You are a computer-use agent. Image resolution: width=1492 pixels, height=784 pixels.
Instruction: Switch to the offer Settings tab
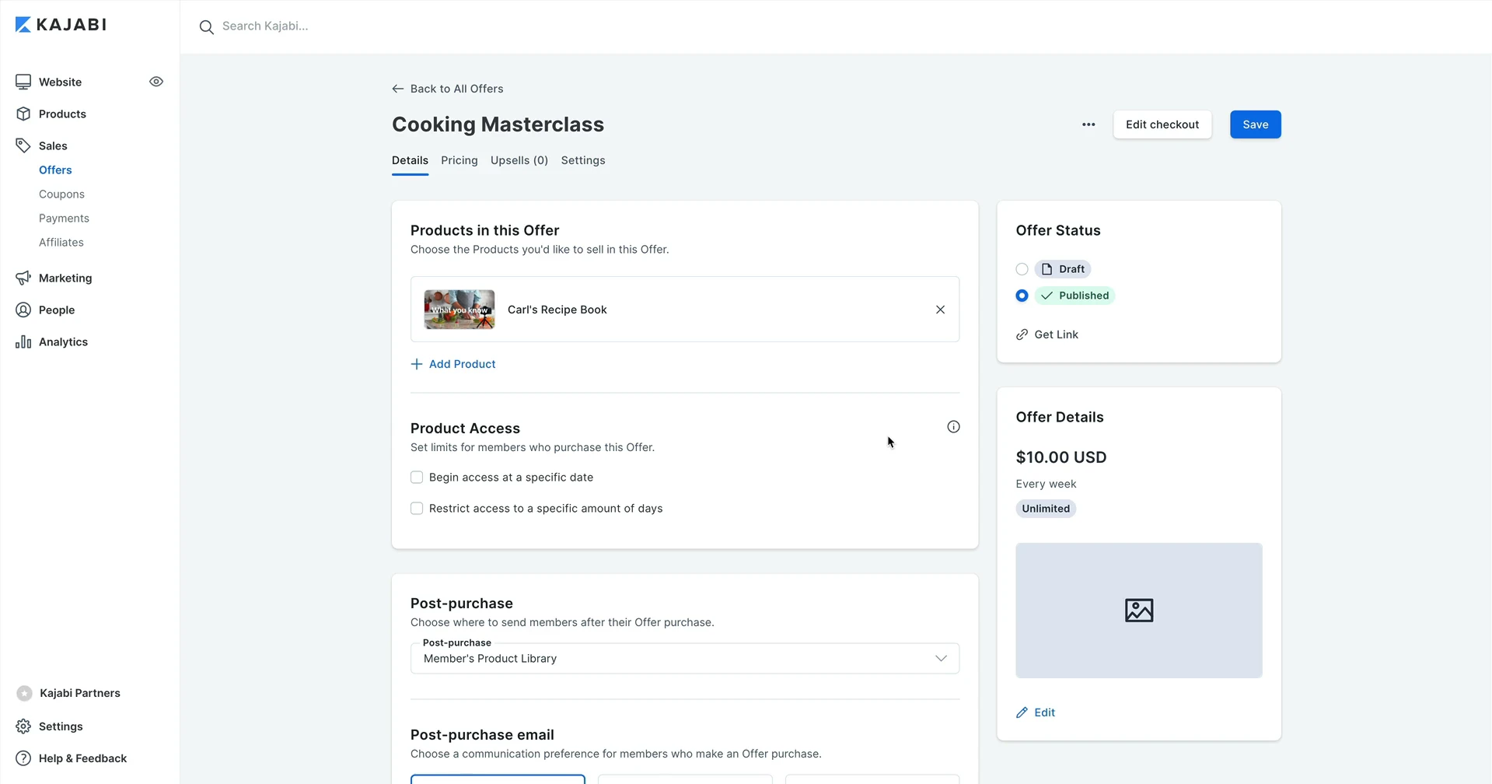point(583,160)
